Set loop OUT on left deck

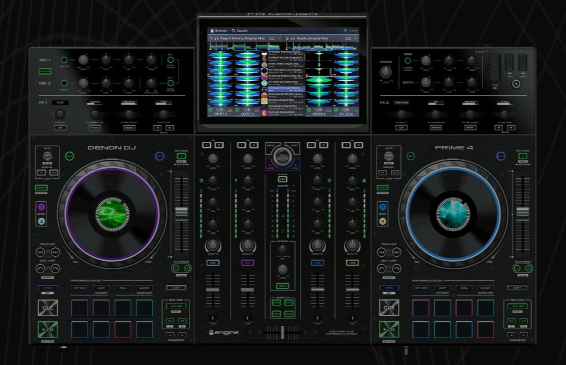click(54, 173)
